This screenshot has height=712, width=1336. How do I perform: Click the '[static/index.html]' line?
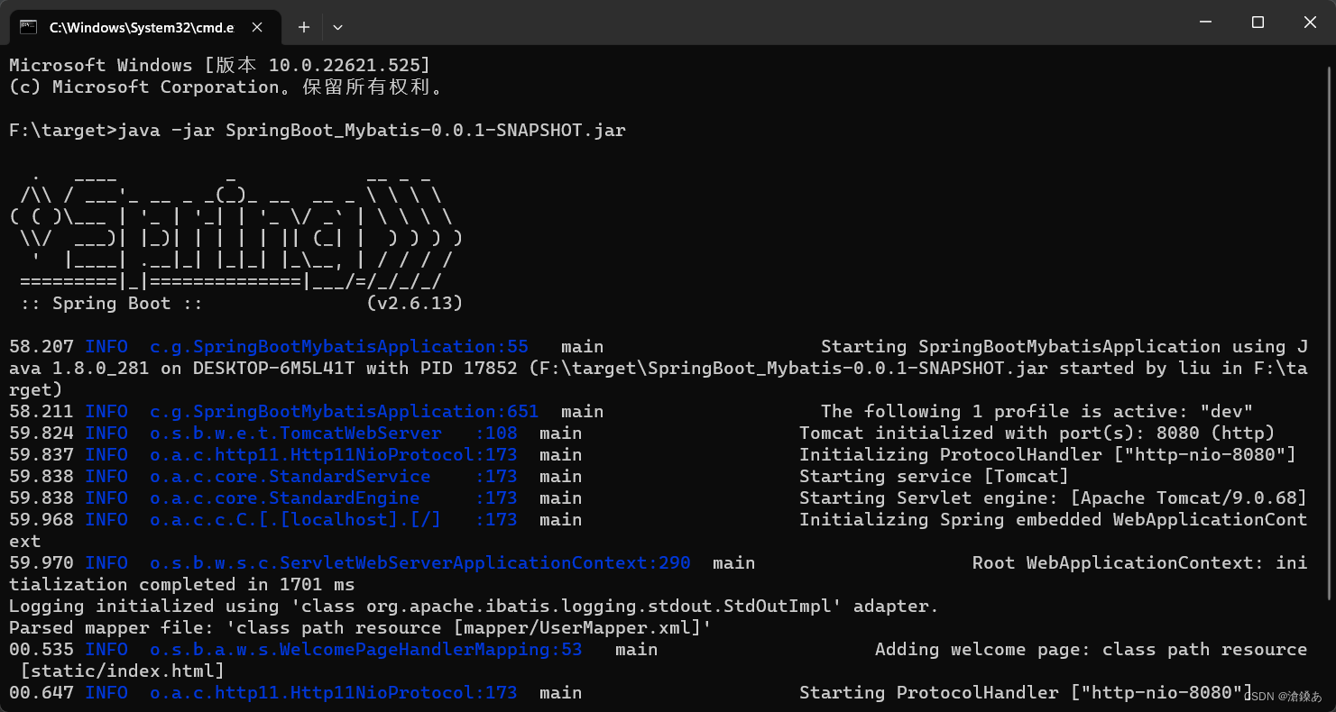click(x=123, y=671)
